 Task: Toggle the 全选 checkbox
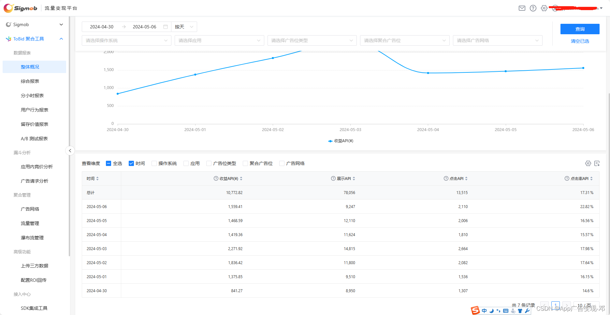tap(109, 163)
